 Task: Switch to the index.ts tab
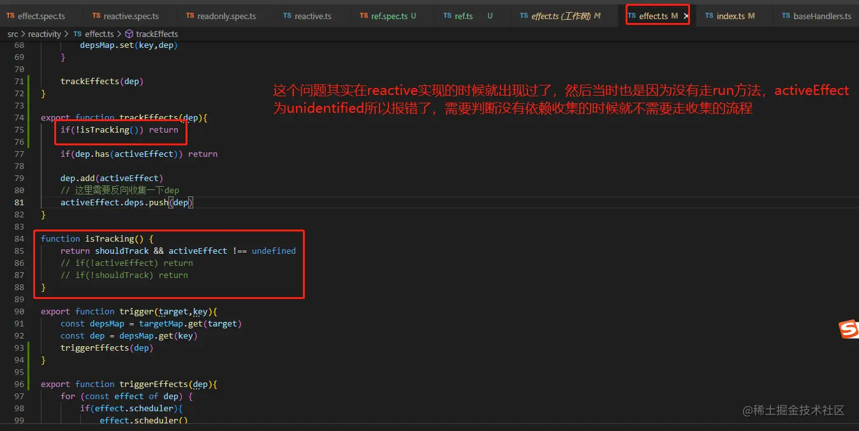[x=730, y=16]
